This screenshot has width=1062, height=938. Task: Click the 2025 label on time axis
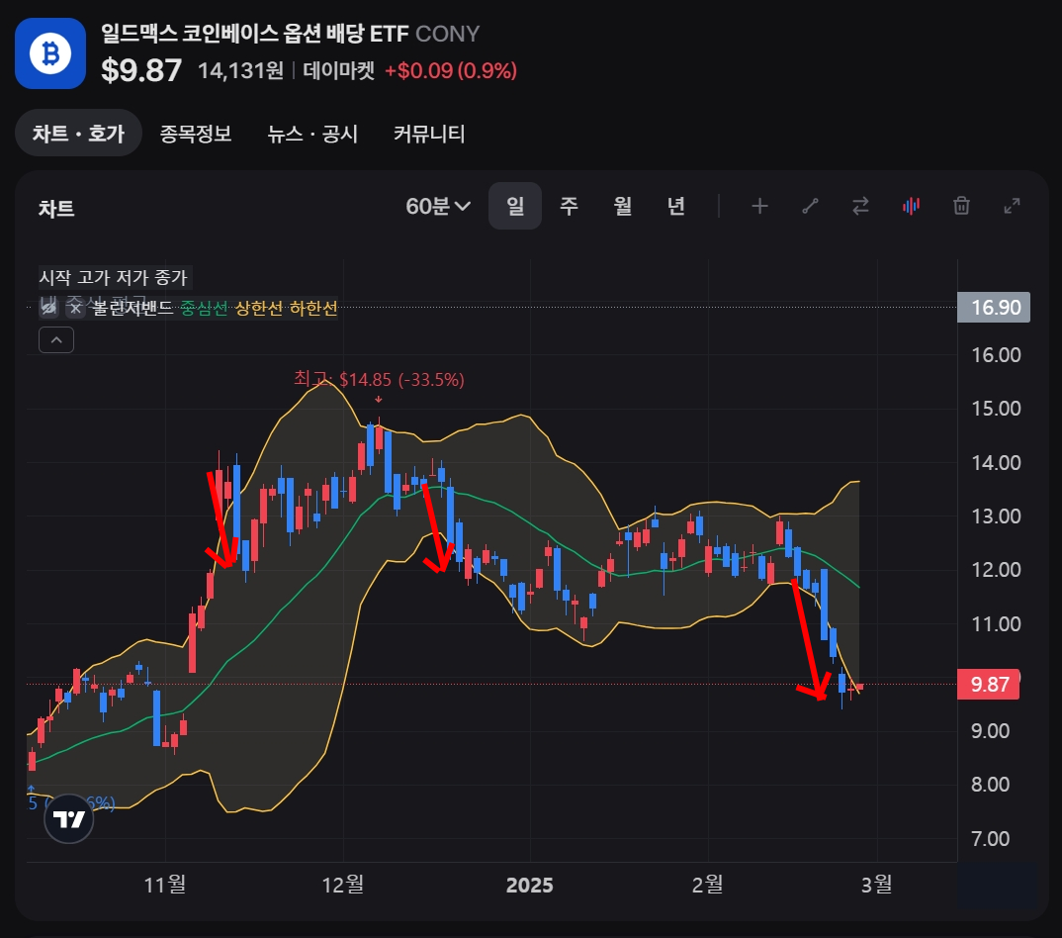(x=530, y=886)
